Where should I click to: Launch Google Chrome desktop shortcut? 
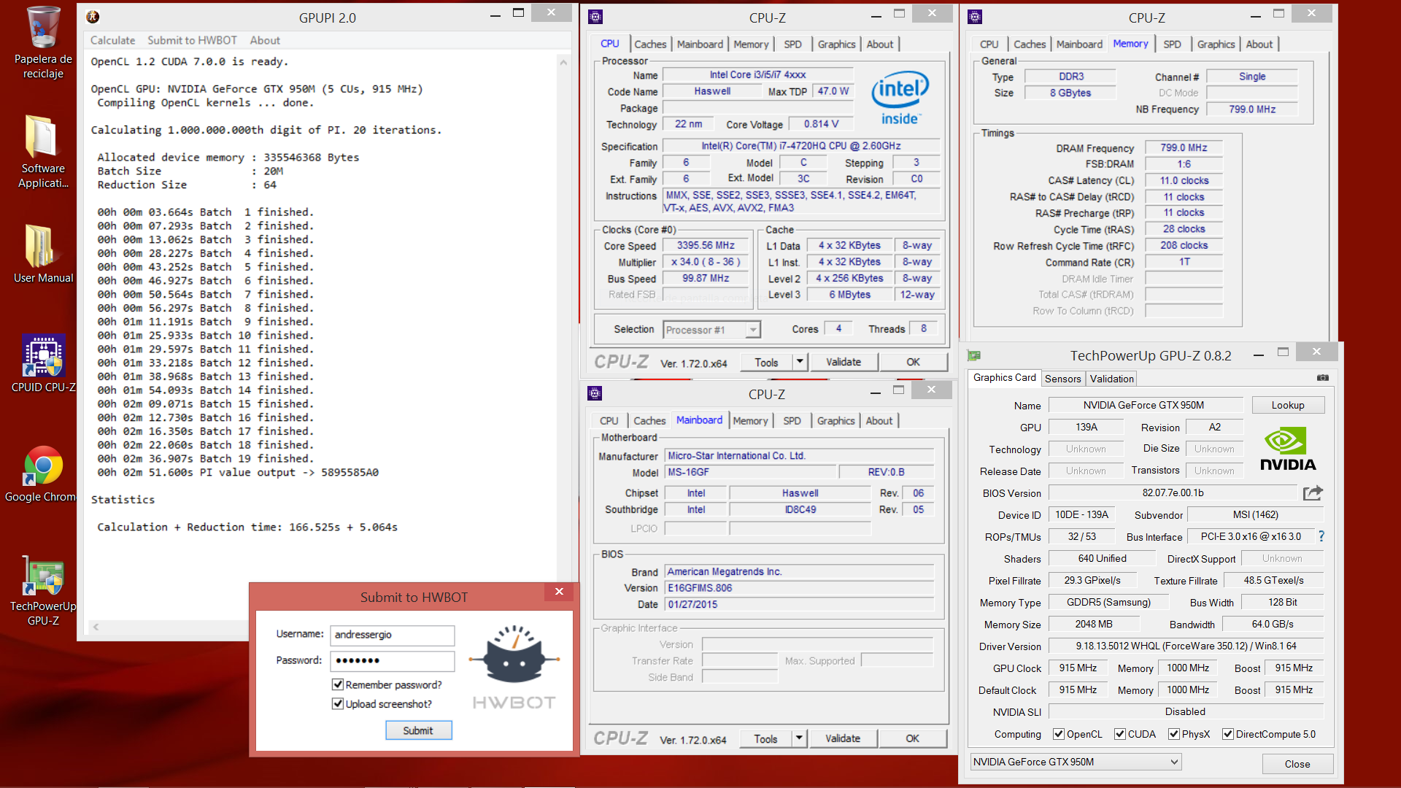point(43,473)
